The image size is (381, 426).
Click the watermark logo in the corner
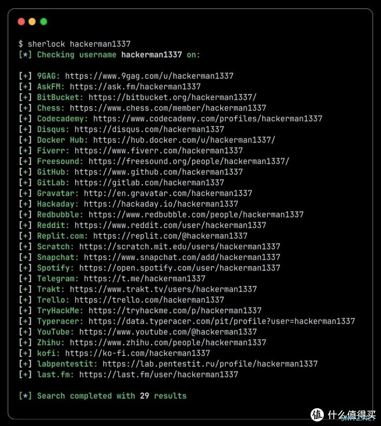pyautogui.click(x=343, y=415)
